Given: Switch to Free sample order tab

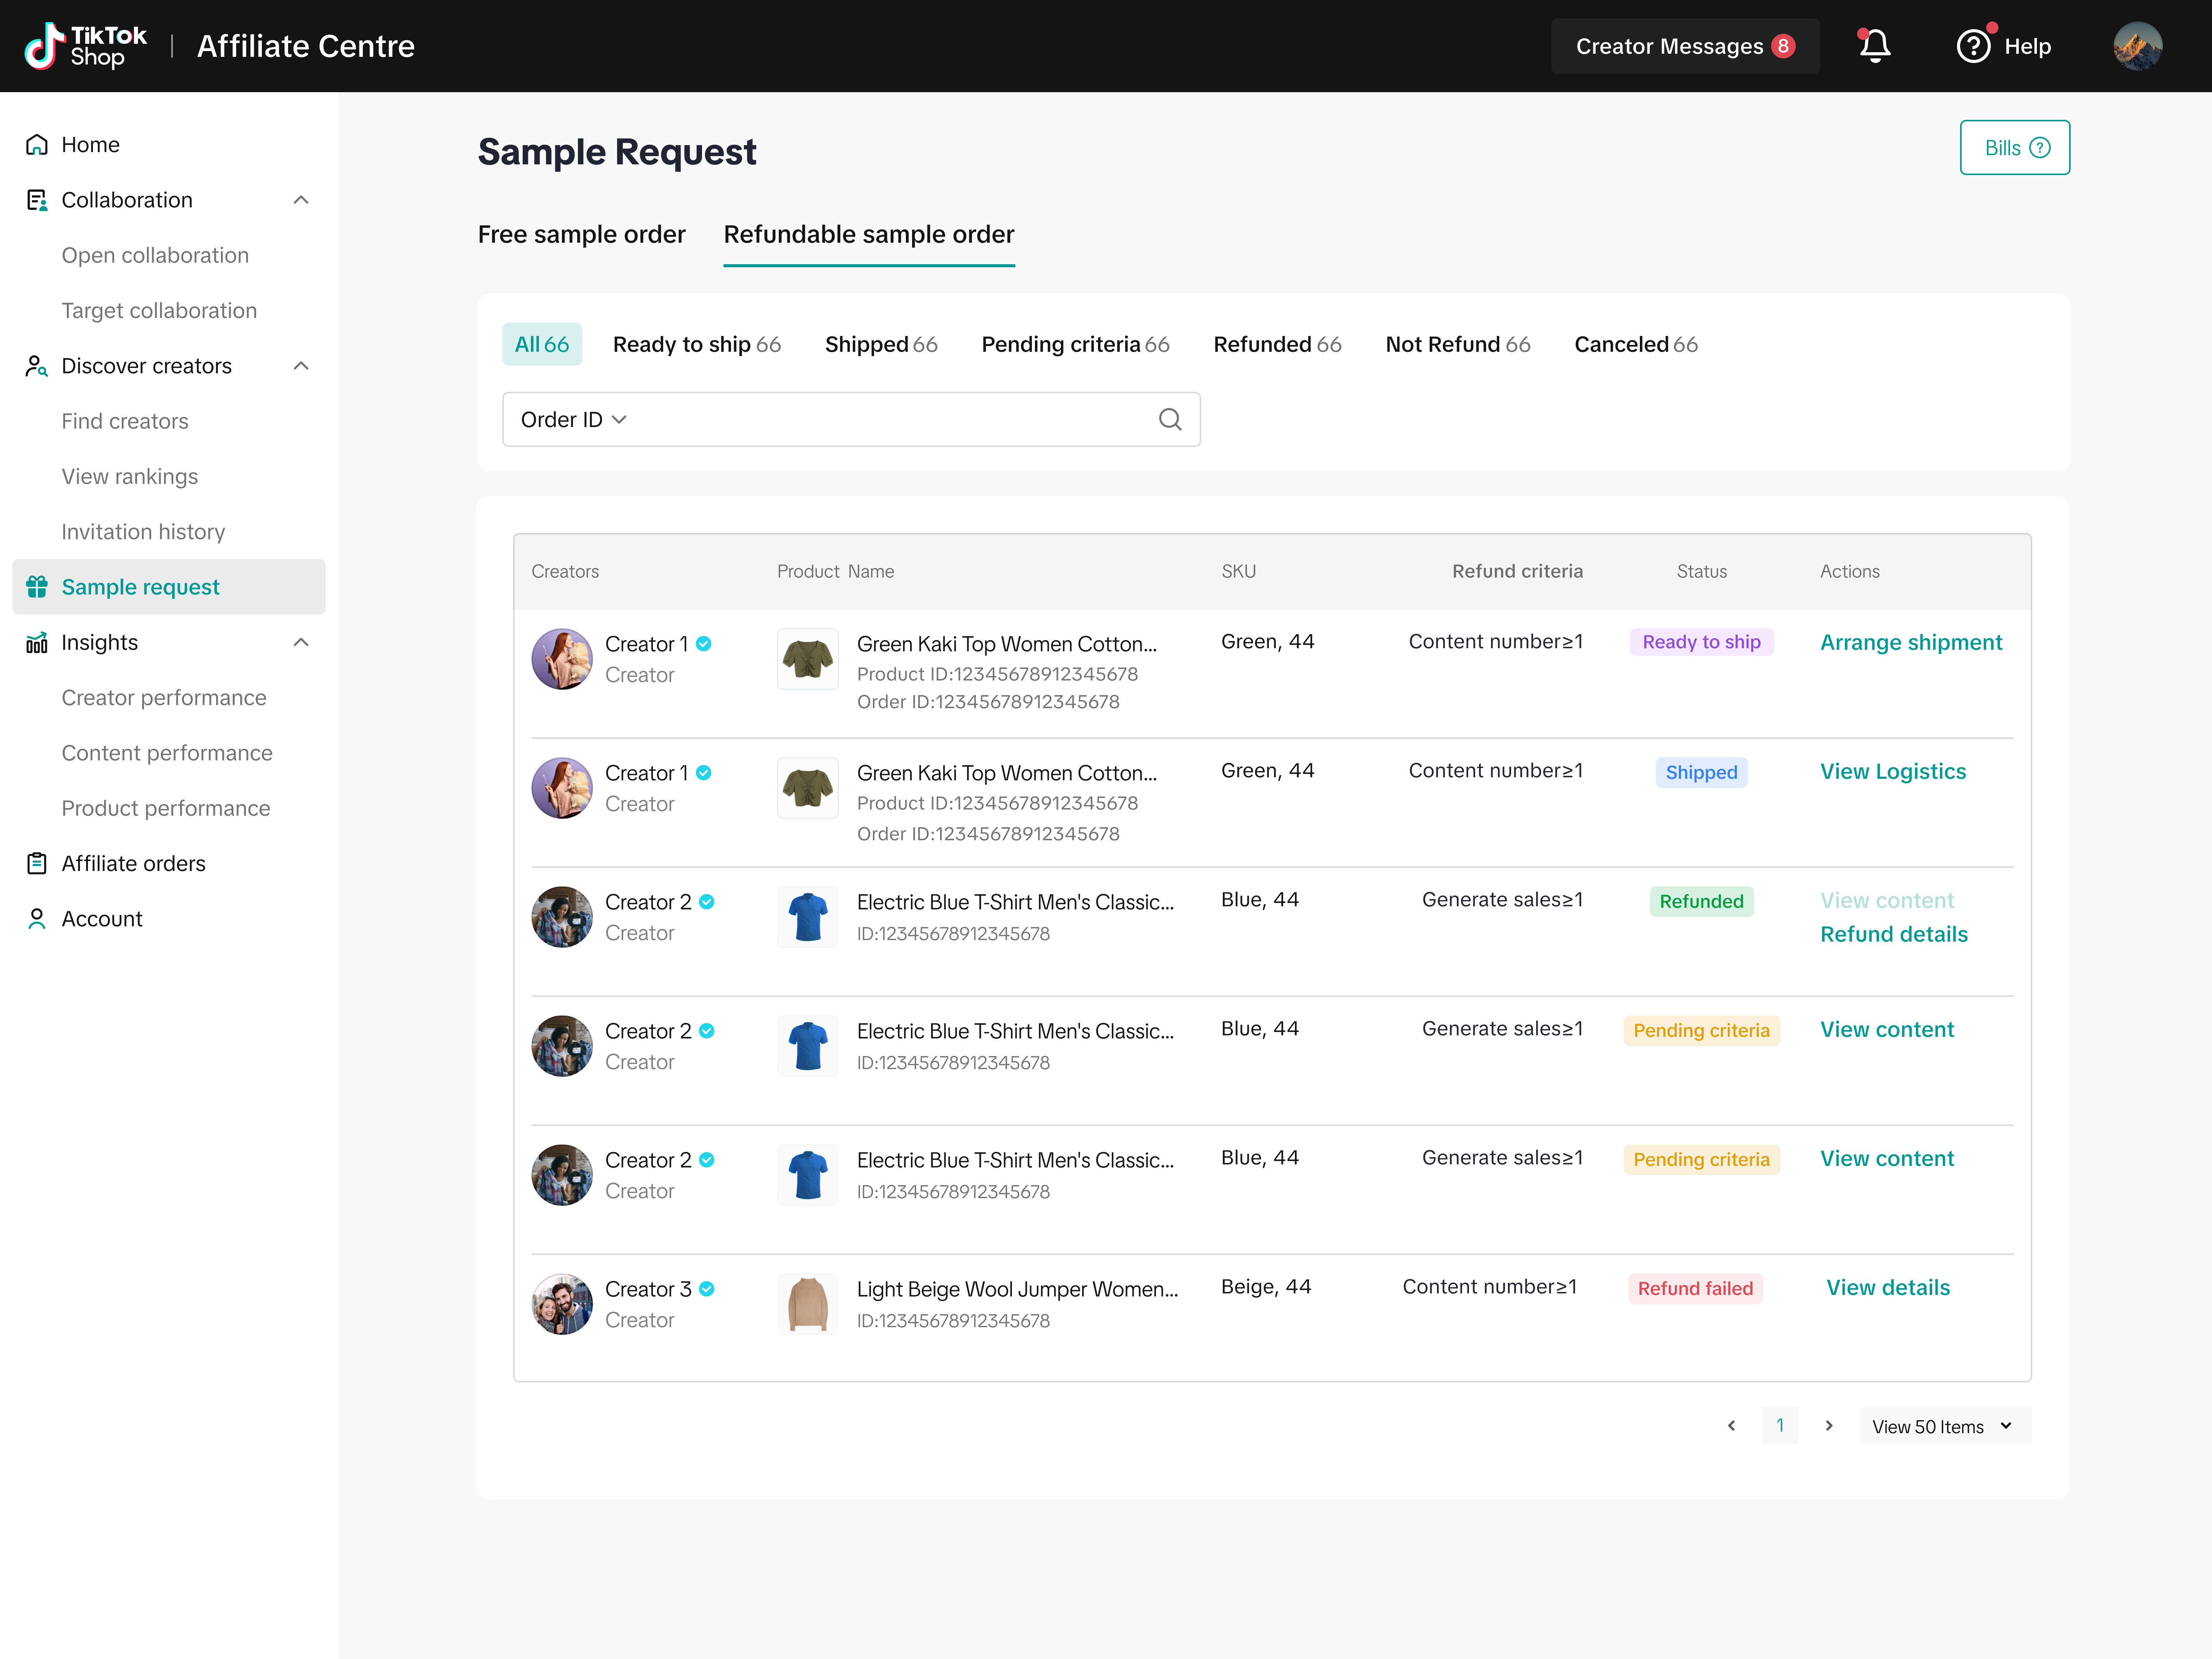Looking at the screenshot, I should pos(582,234).
